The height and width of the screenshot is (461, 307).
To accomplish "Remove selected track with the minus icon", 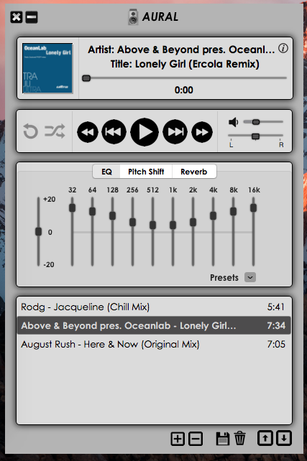I will pyautogui.click(x=196, y=439).
